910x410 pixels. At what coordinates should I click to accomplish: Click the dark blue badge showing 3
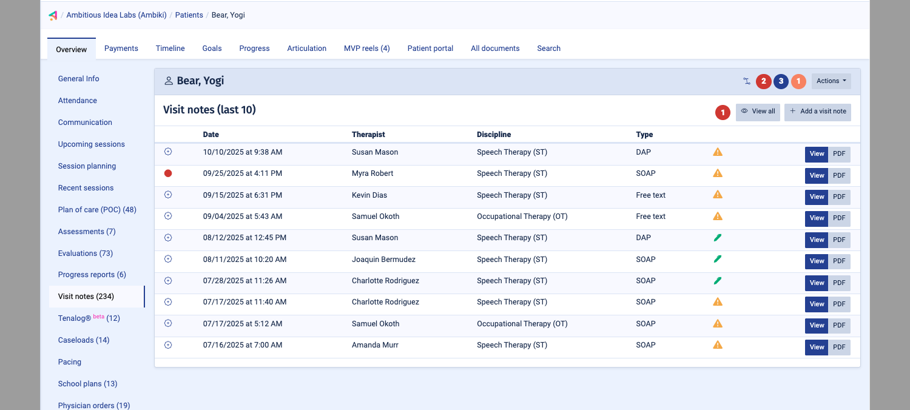pyautogui.click(x=781, y=81)
